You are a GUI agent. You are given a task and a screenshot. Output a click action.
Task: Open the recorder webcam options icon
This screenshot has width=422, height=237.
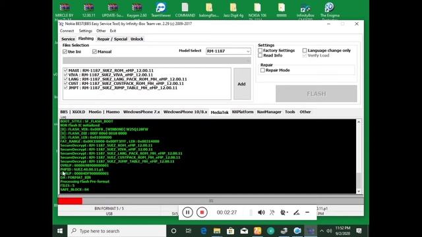click(x=284, y=212)
